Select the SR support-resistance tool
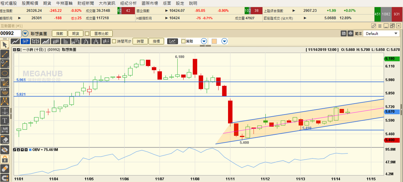Image resolution: width=403 pixels, height=182 pixels. point(5,82)
